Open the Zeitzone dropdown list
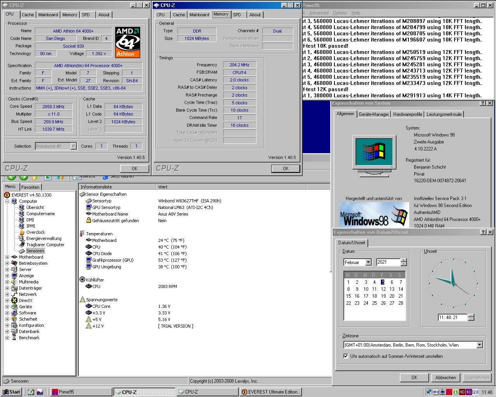 point(479,345)
